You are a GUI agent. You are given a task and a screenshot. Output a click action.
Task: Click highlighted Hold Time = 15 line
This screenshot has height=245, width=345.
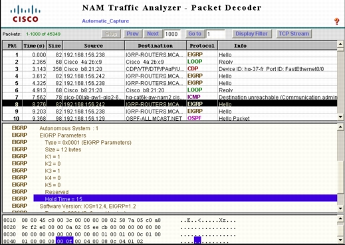[185, 199]
